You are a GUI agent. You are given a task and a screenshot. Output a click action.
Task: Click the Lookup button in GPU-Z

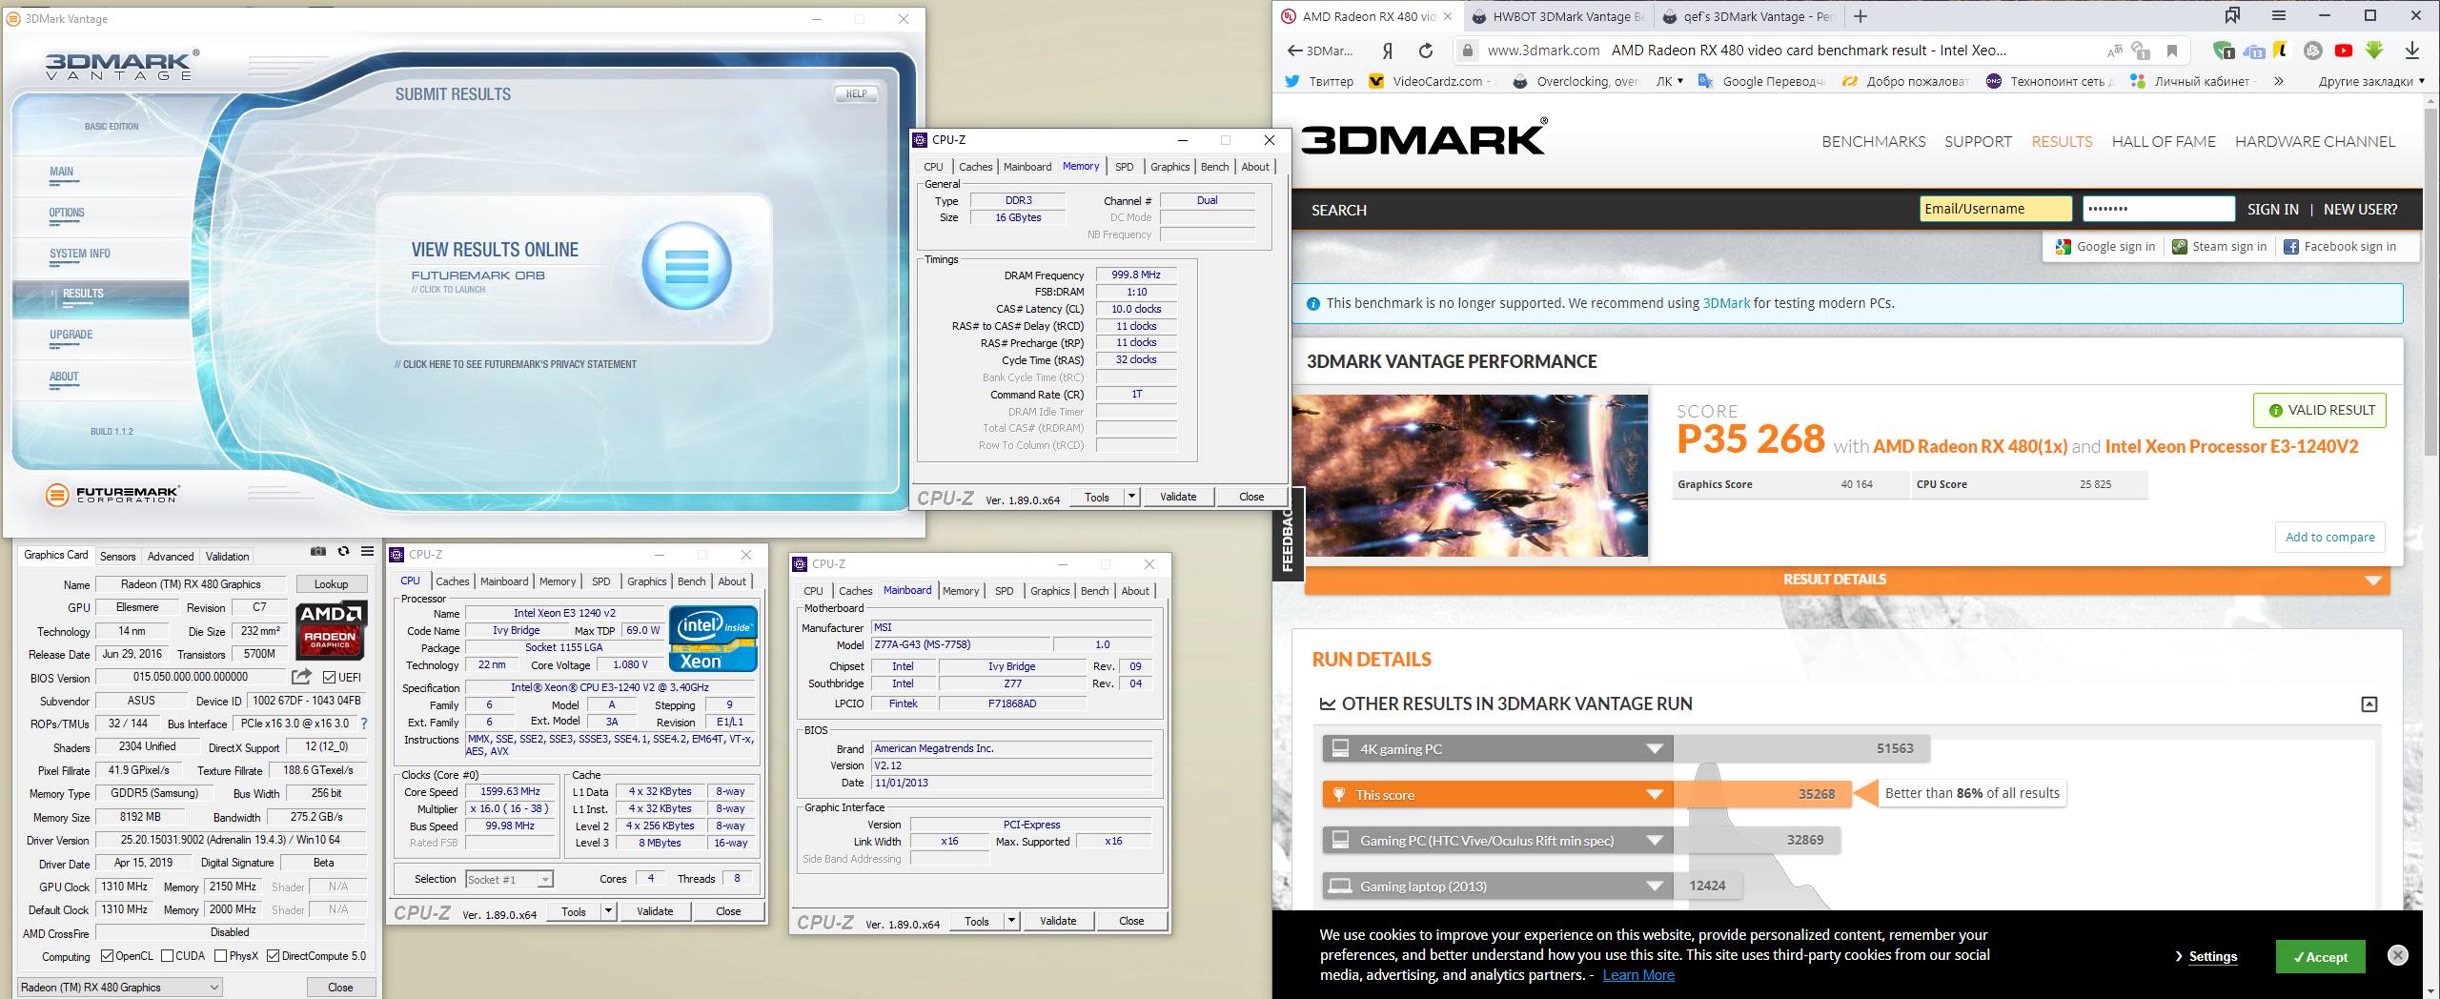pyautogui.click(x=331, y=584)
